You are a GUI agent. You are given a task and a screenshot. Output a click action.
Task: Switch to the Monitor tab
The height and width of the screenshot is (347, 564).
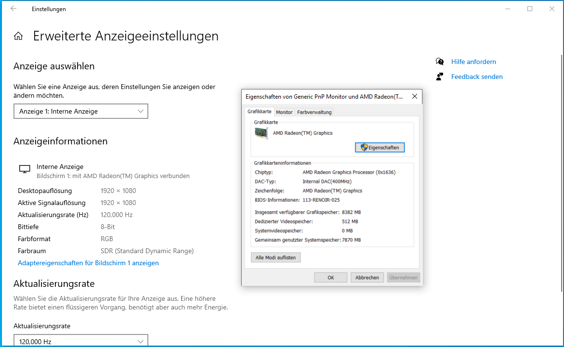coord(284,112)
